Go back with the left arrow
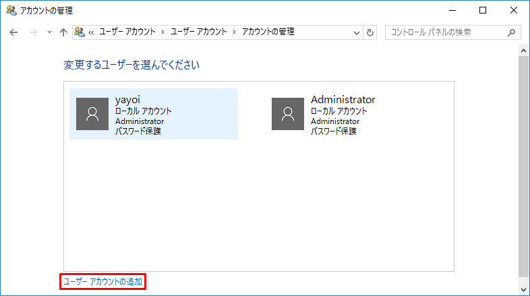530x296 pixels. pyautogui.click(x=13, y=32)
